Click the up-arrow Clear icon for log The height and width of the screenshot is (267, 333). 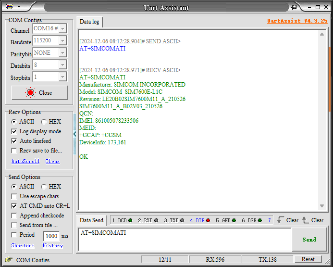click(306, 220)
